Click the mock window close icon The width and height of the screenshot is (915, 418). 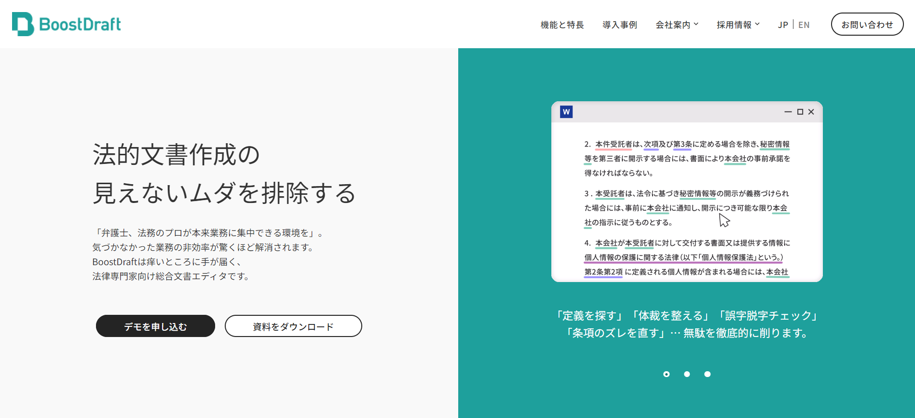pos(811,112)
